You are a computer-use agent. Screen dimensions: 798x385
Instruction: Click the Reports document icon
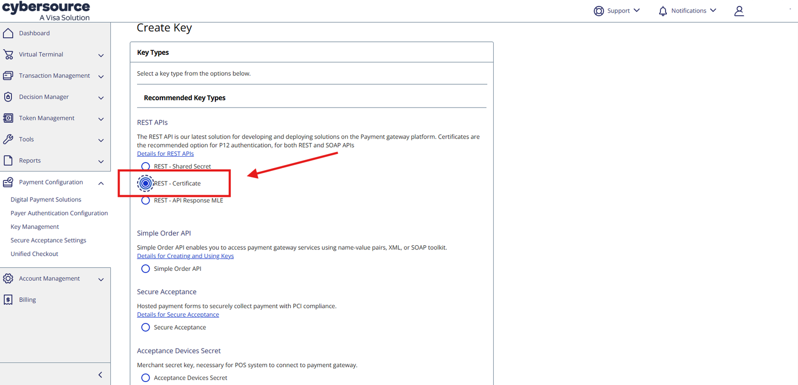click(x=8, y=161)
